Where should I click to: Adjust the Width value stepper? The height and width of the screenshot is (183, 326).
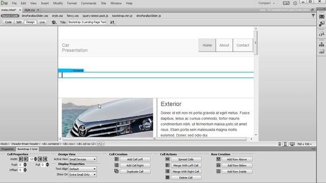[35, 159]
